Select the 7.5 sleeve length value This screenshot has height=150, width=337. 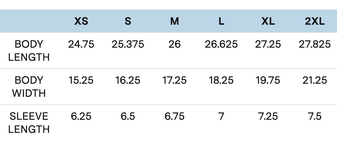[315, 116]
